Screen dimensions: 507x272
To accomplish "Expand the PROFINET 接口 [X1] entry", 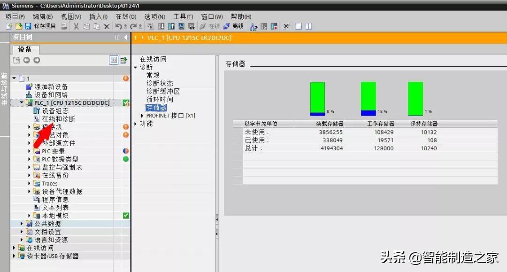I will (x=142, y=116).
